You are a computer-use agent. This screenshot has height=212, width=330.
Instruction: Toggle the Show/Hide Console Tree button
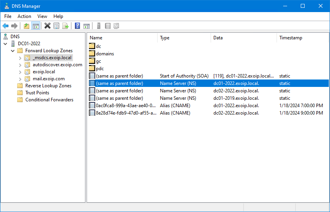click(x=35, y=26)
